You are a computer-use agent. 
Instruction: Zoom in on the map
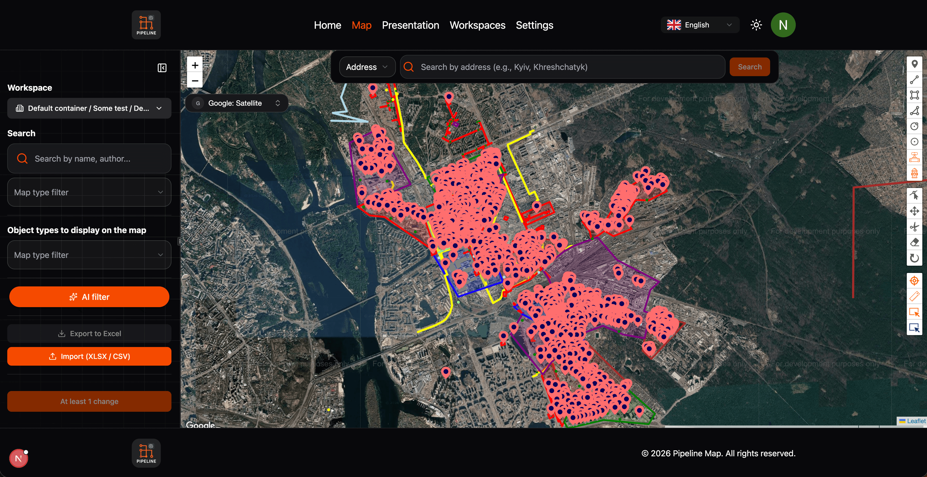click(x=195, y=65)
